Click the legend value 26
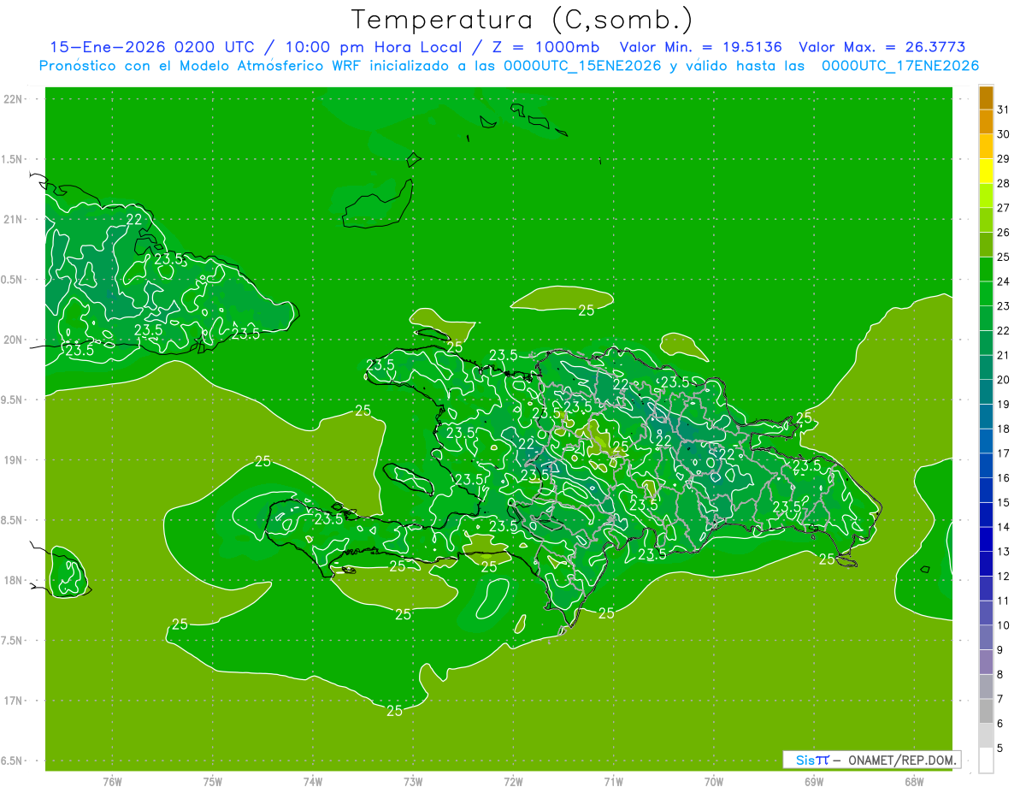1026x793 pixels. coord(1004,233)
